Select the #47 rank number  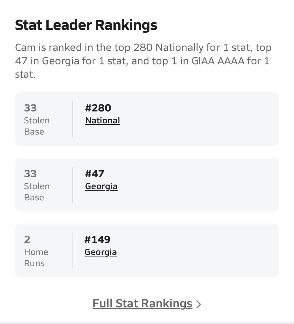point(95,174)
